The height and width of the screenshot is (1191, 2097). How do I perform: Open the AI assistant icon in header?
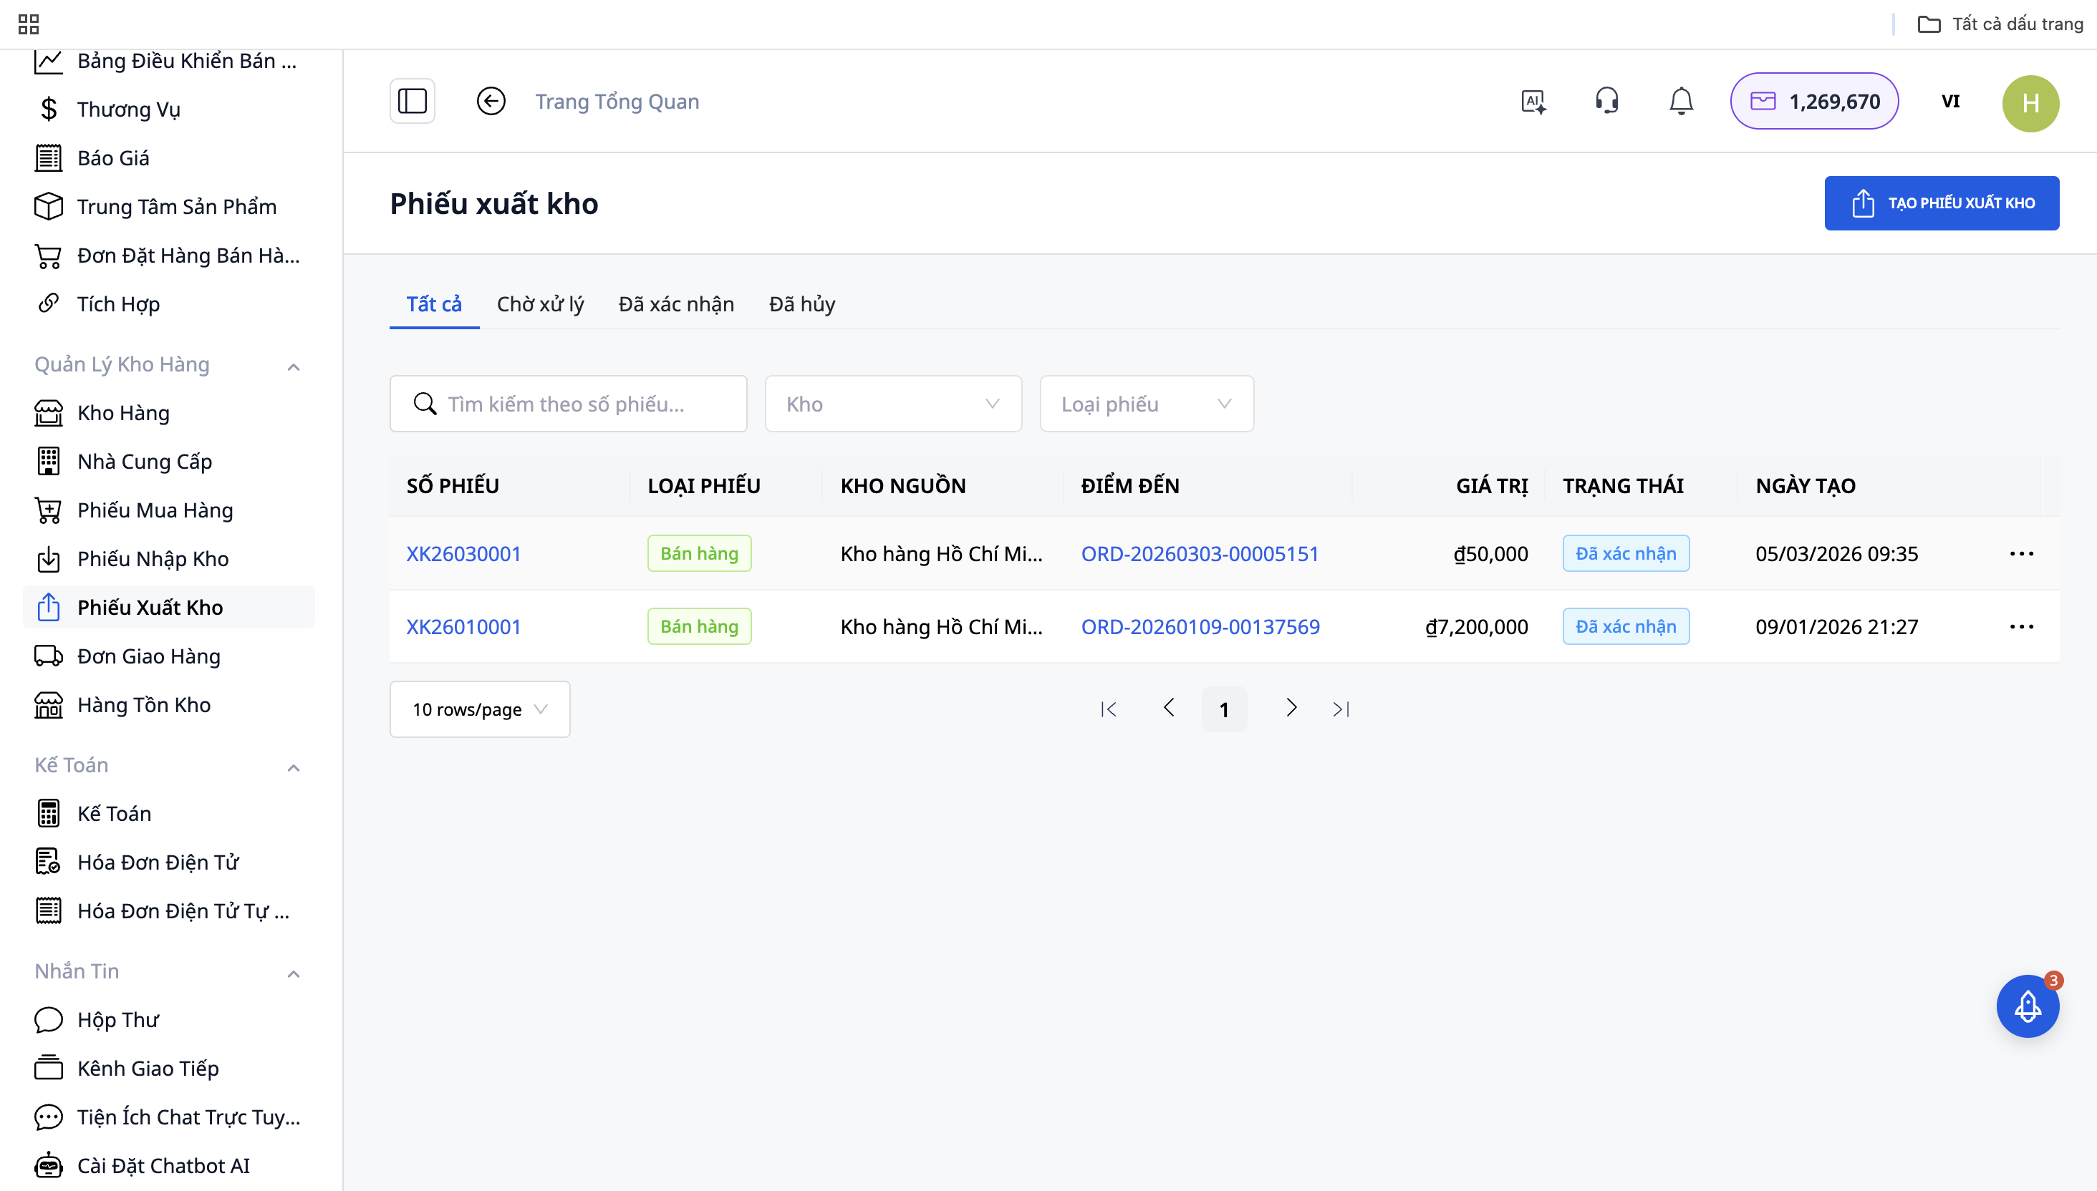pos(1533,101)
